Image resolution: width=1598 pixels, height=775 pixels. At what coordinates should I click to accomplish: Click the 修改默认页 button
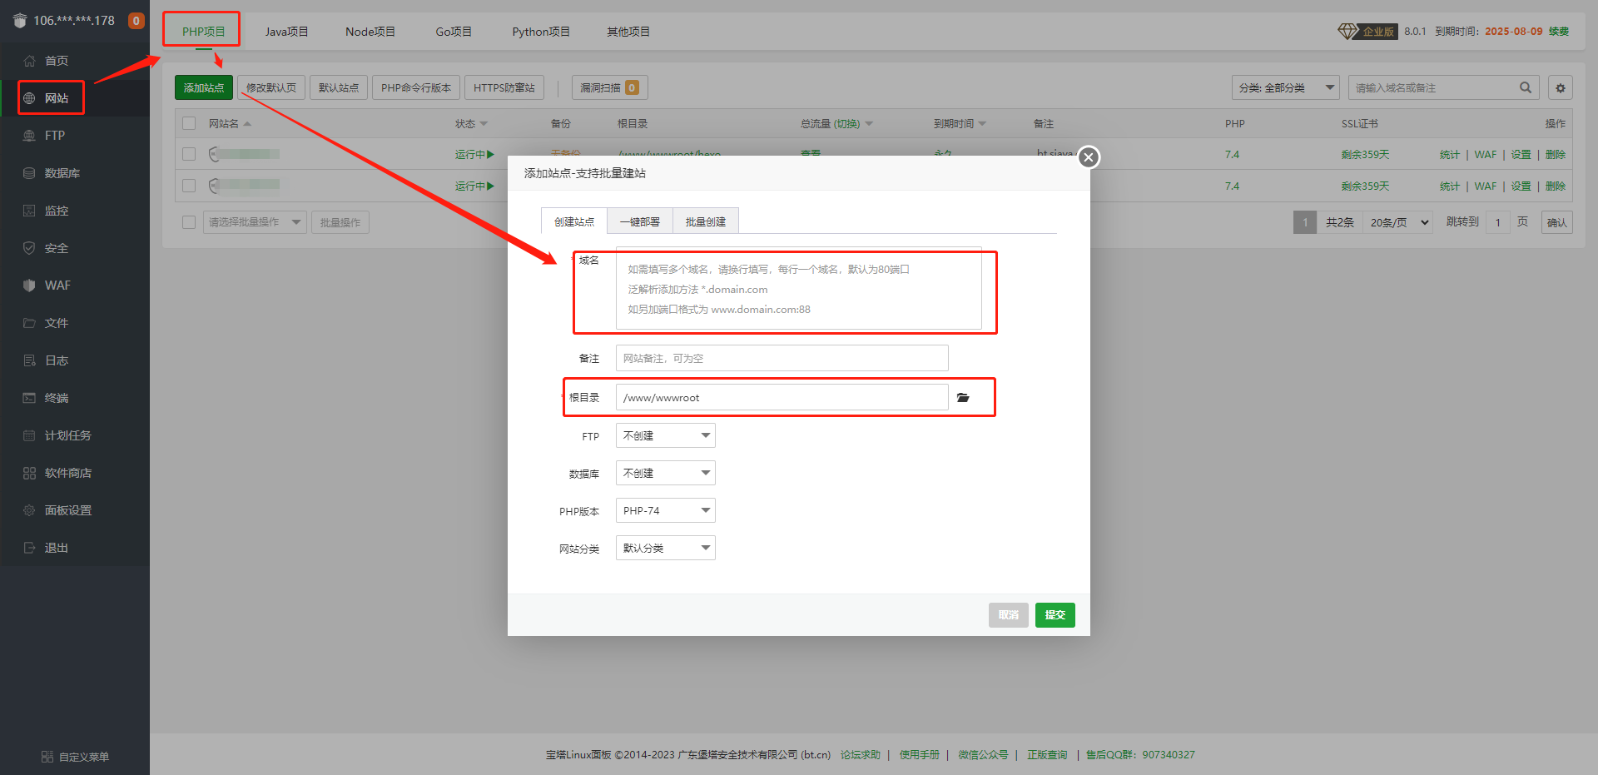click(271, 87)
